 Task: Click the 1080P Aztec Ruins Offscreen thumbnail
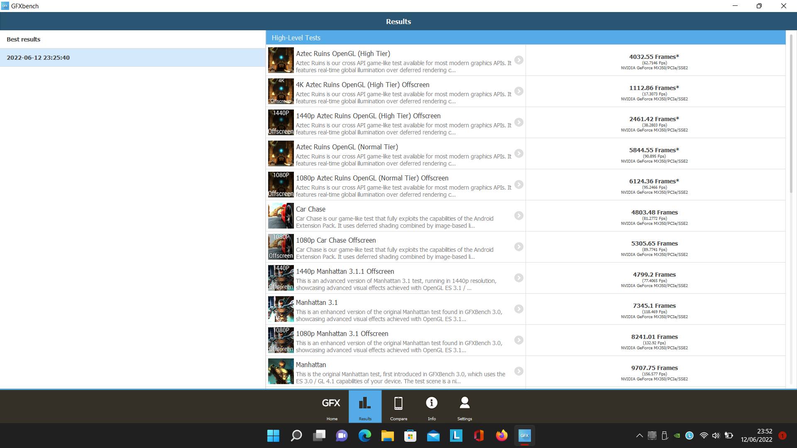coord(281,185)
